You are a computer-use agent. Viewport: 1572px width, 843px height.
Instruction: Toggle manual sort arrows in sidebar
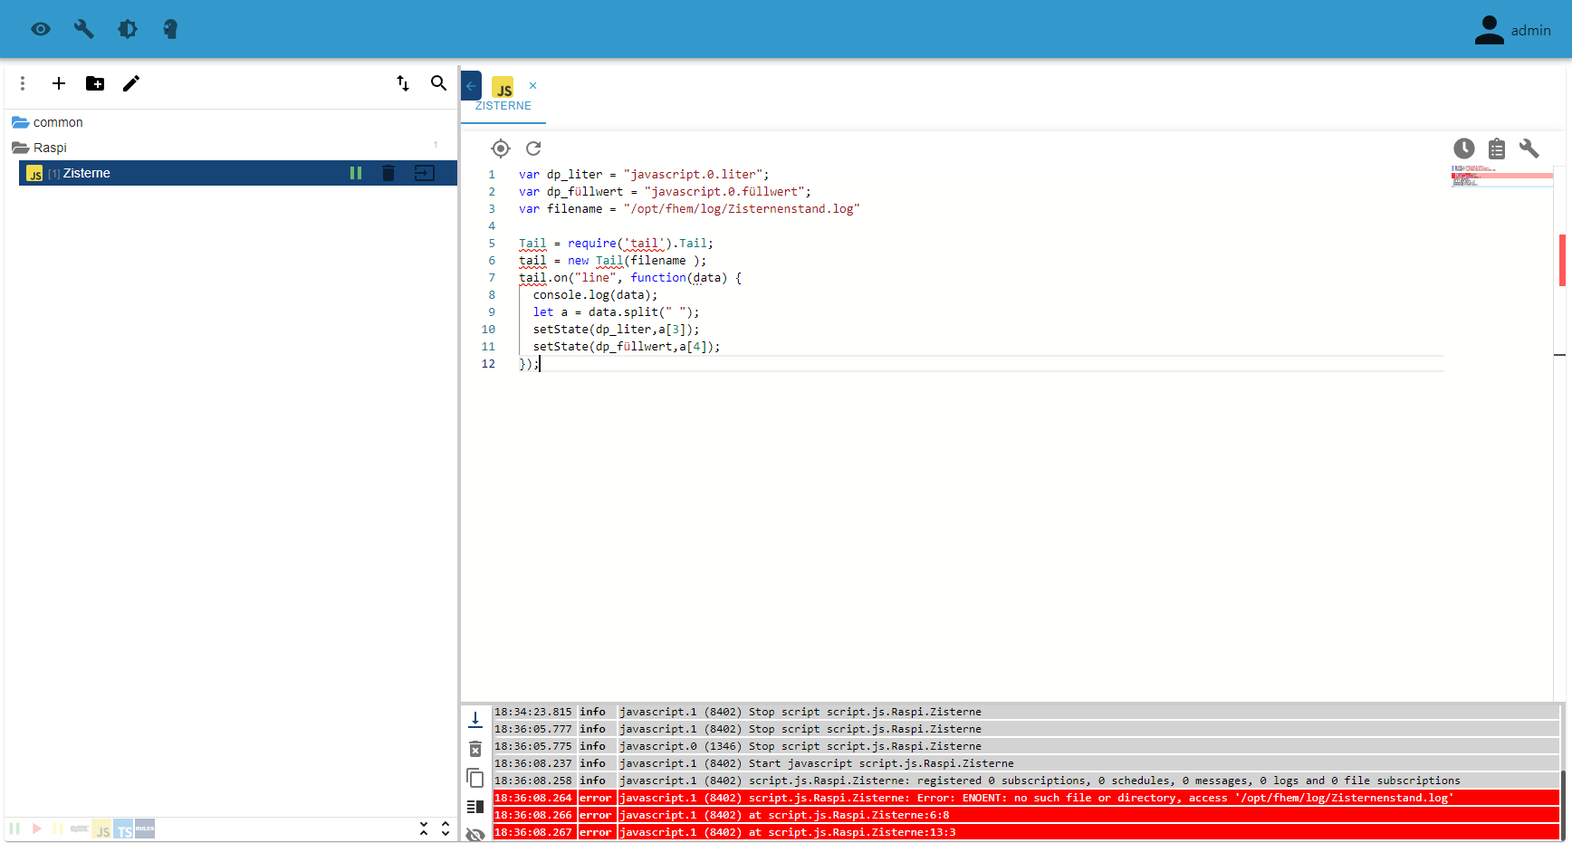(403, 83)
